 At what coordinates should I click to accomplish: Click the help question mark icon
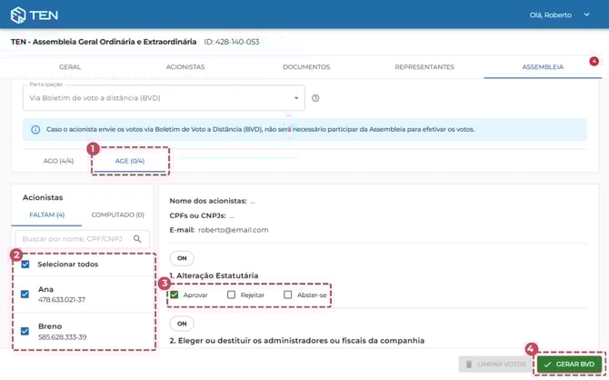click(x=315, y=98)
